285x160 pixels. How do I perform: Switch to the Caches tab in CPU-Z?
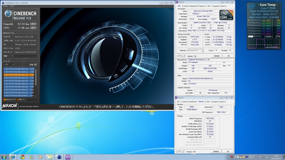coord(186,6)
